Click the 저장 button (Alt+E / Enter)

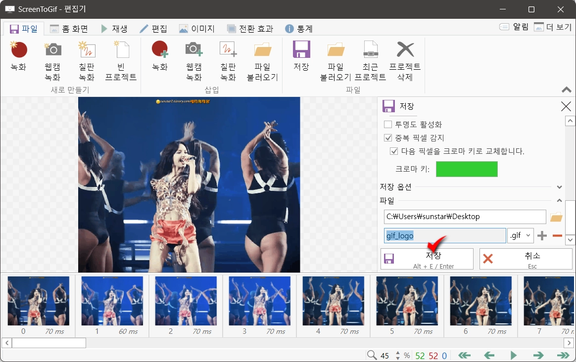(427, 259)
